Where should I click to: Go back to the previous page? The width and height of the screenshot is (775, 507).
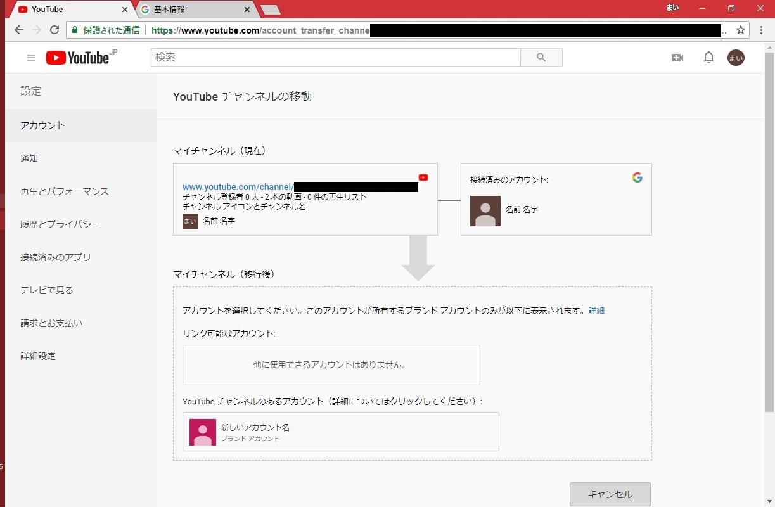(x=19, y=30)
